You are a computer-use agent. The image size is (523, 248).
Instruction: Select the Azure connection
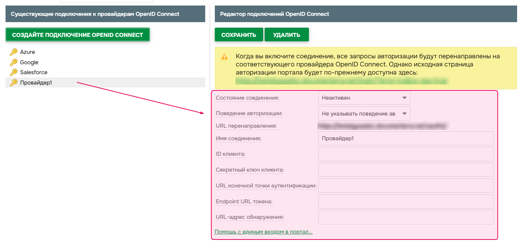28,52
